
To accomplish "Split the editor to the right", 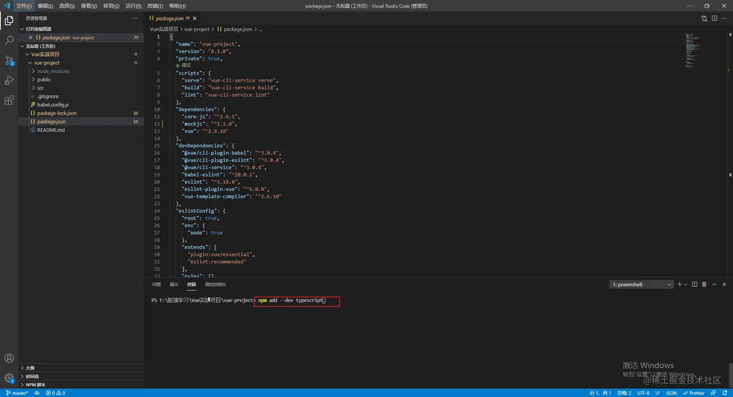I will (x=714, y=18).
